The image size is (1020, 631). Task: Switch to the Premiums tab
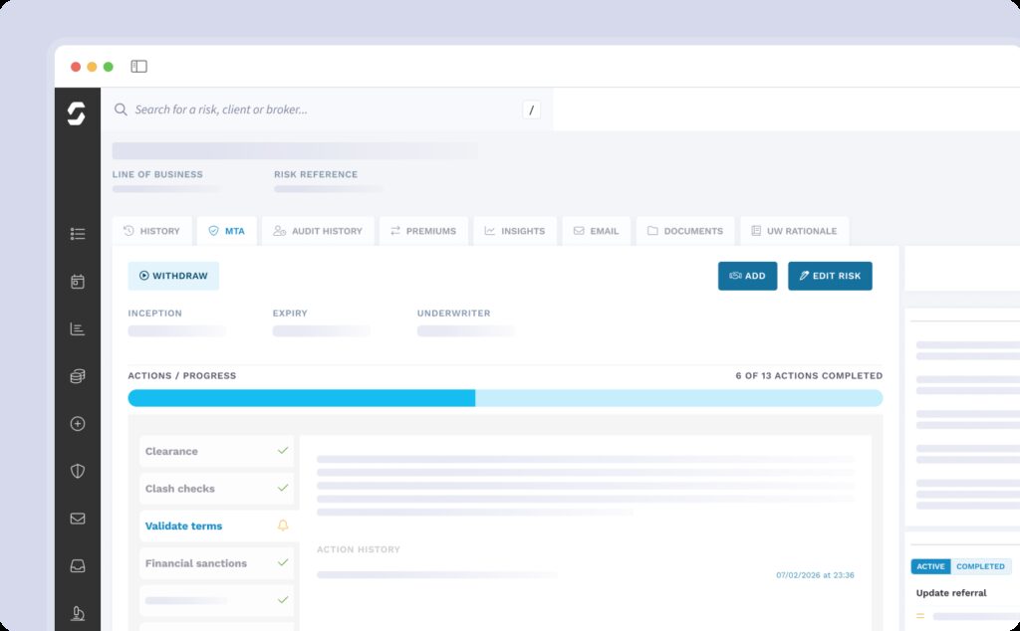tap(422, 231)
